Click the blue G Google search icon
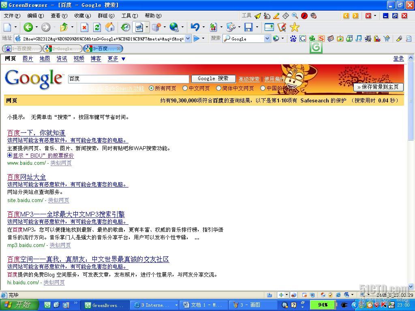 (302, 39)
